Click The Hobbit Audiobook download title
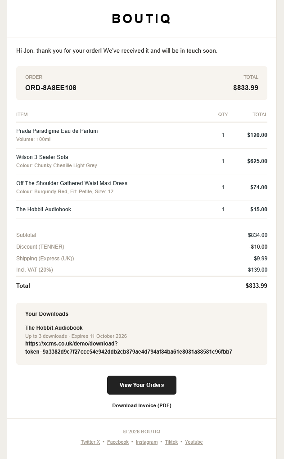Screen dimensions: 284x459 pos(54,328)
